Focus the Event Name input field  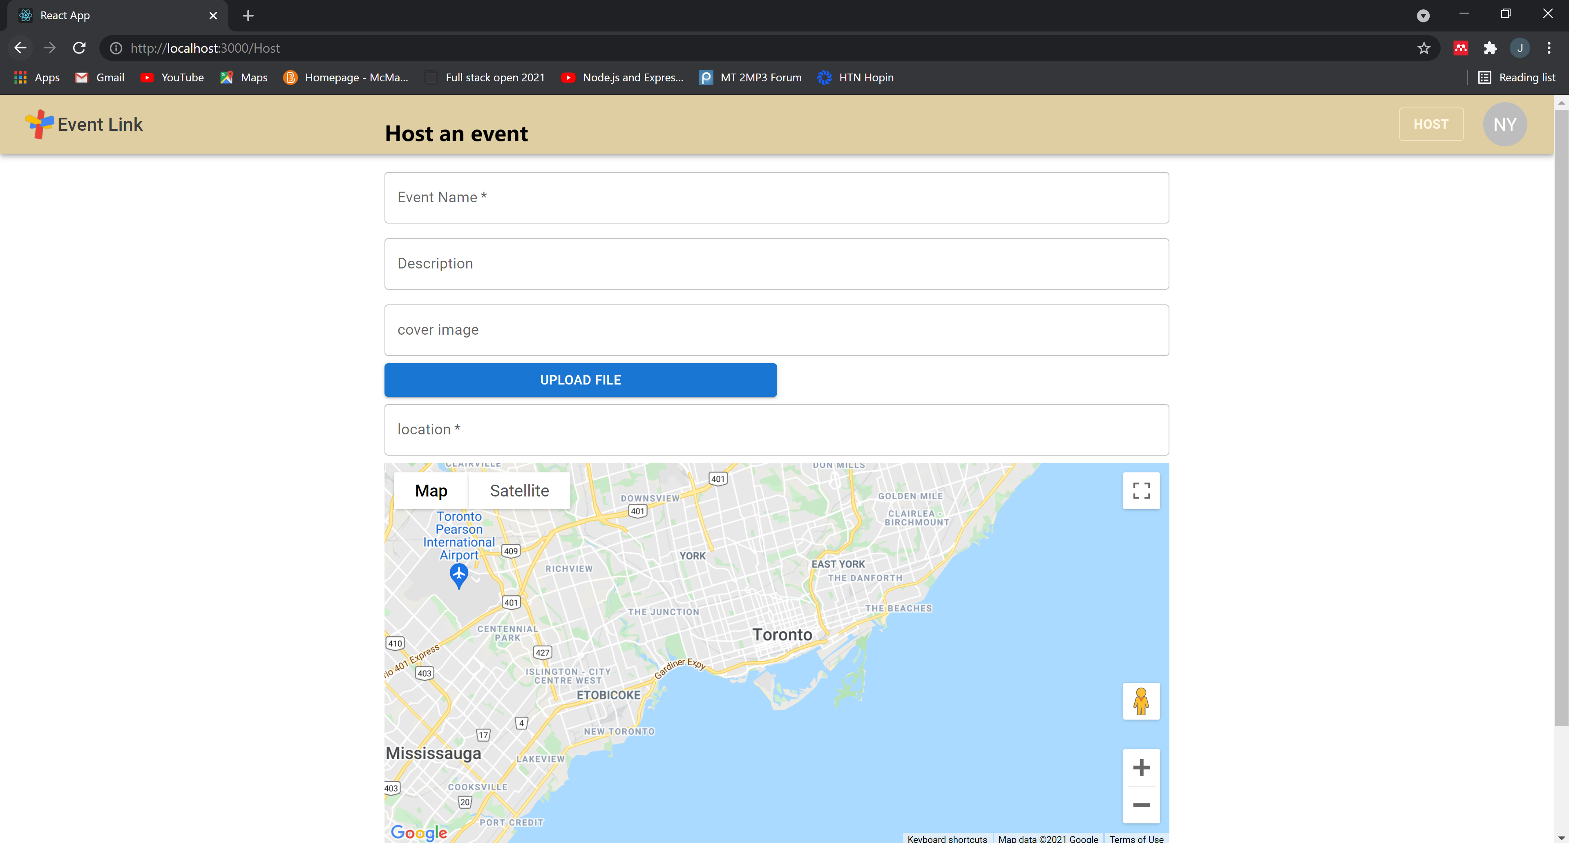pyautogui.click(x=776, y=197)
